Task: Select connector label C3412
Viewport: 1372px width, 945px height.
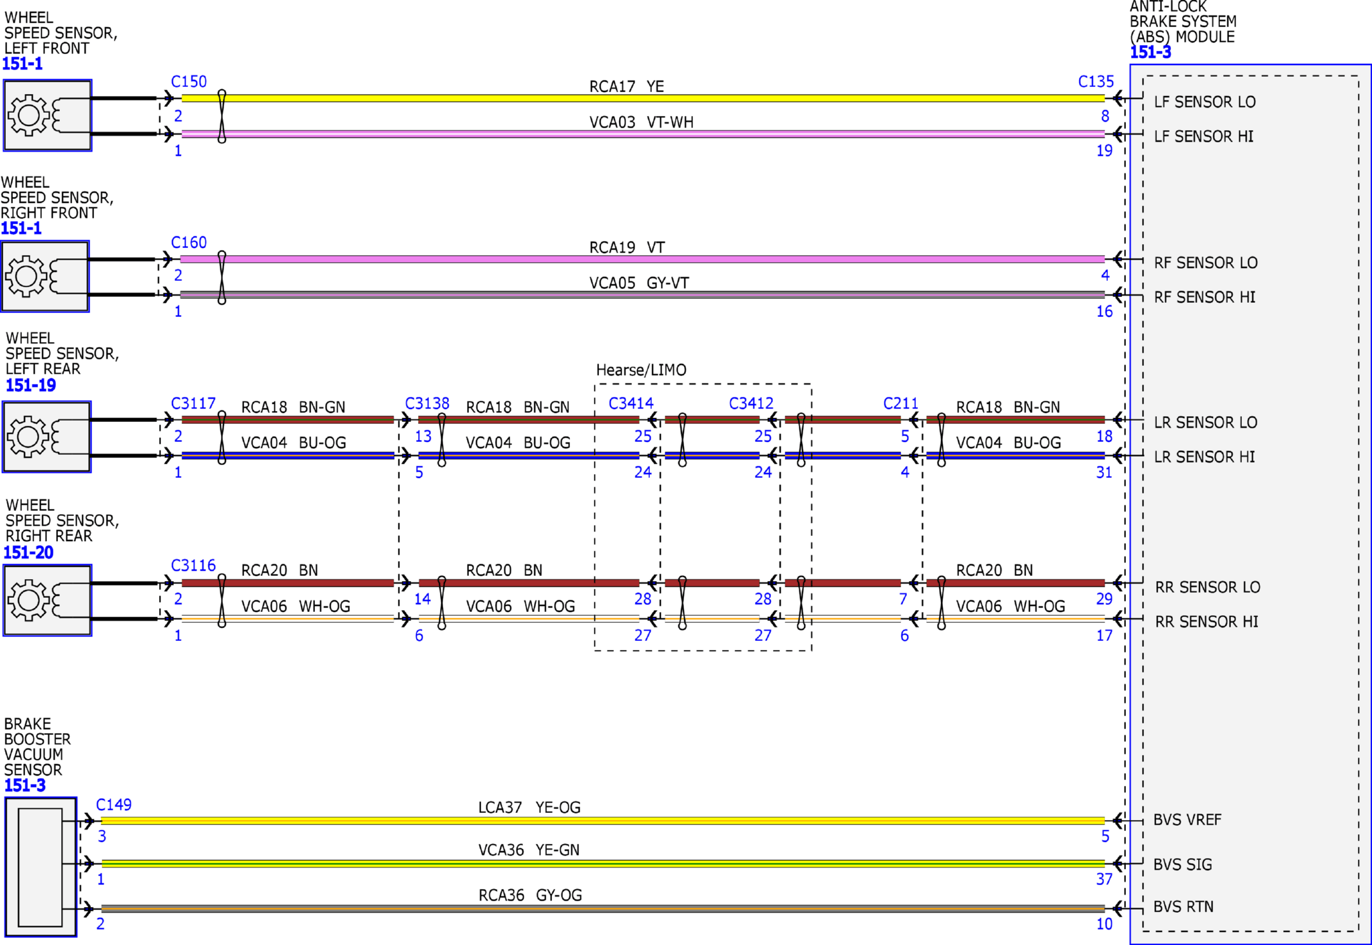Action: (x=751, y=403)
